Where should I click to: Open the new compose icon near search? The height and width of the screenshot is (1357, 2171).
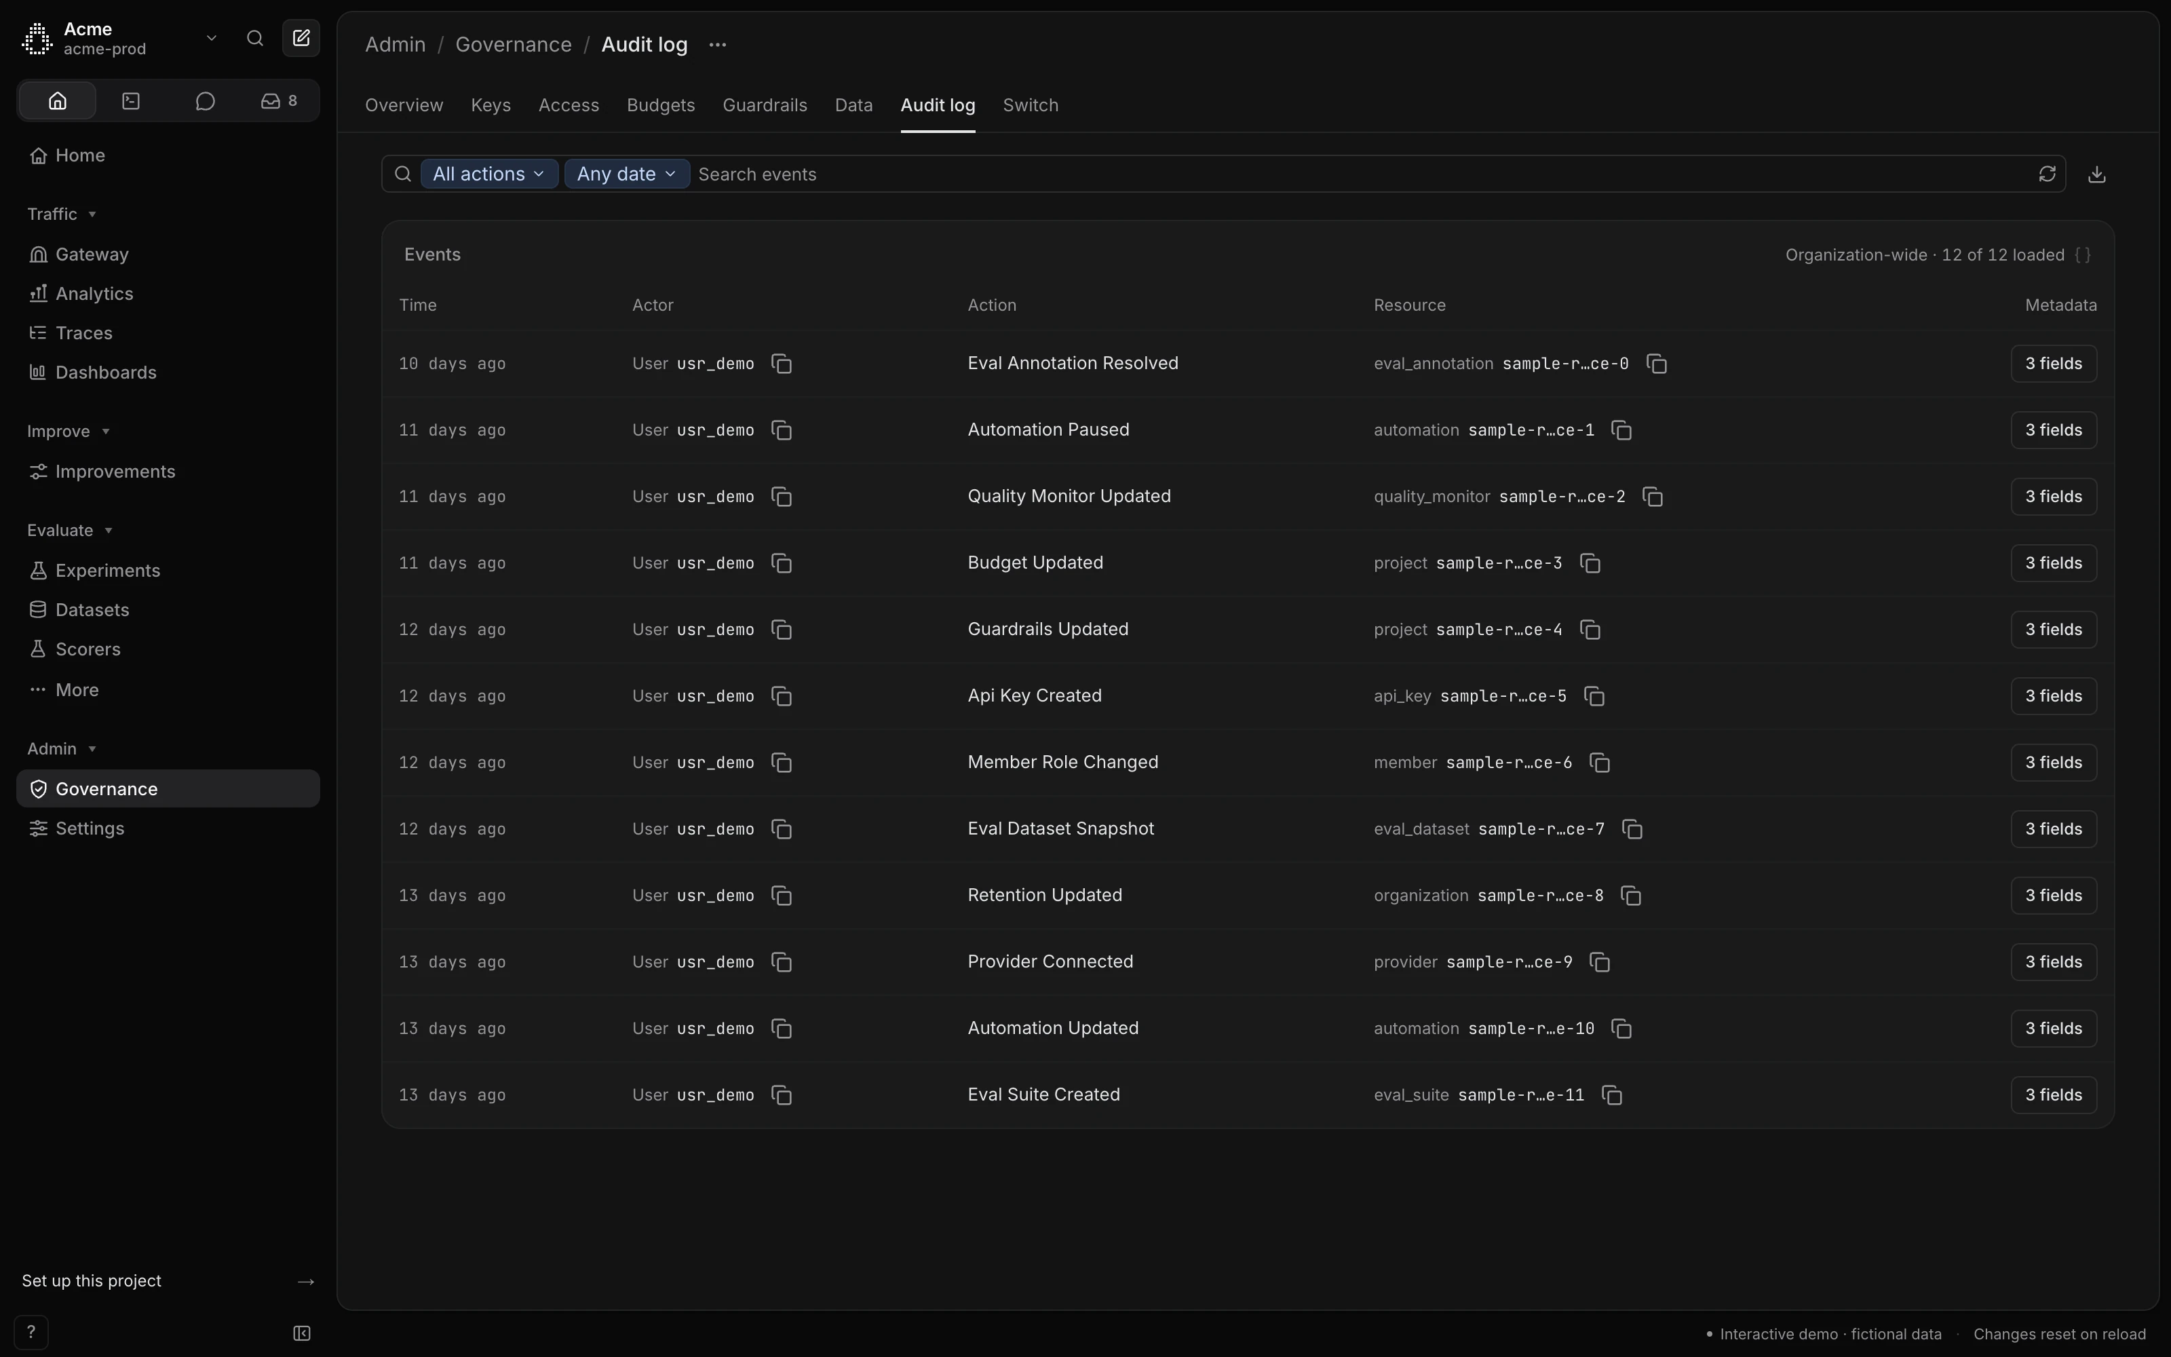[x=301, y=38]
